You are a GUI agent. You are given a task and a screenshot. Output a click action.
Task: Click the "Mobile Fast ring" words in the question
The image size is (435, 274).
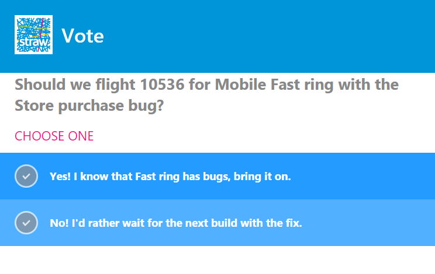tap(274, 85)
